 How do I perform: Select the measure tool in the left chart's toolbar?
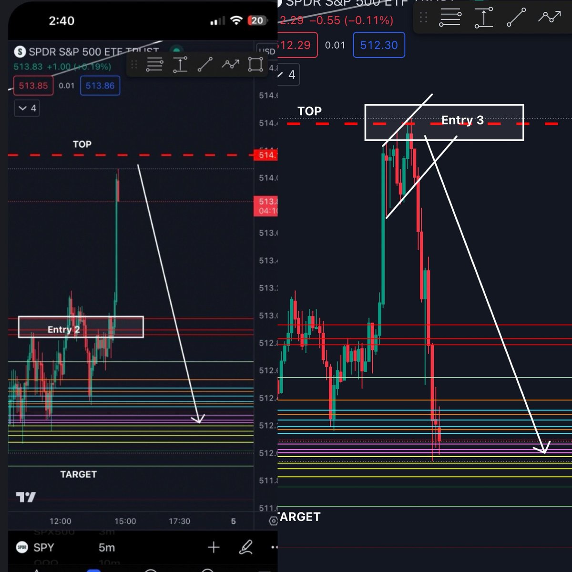pyautogui.click(x=180, y=64)
